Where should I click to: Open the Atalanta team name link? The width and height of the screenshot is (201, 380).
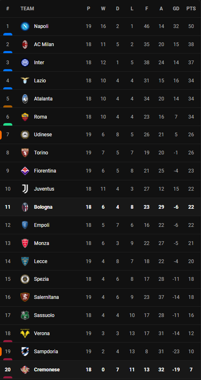tap(43, 99)
